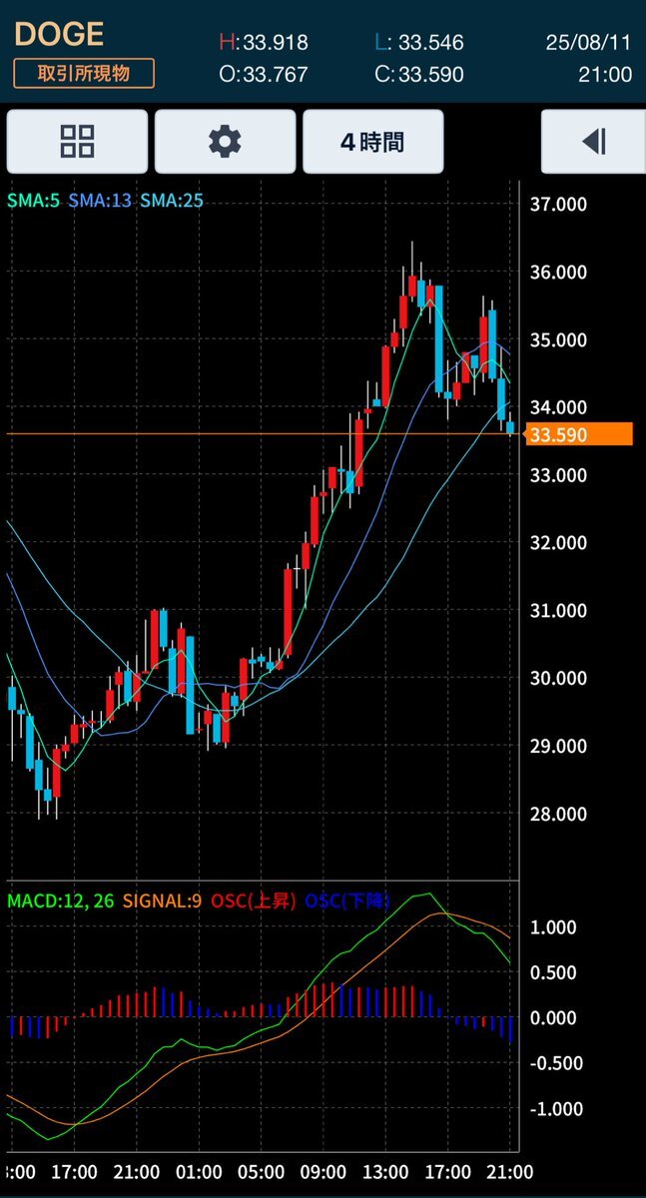Tap the 36.000 price axis label
This screenshot has height=1198, width=646.
tap(558, 272)
